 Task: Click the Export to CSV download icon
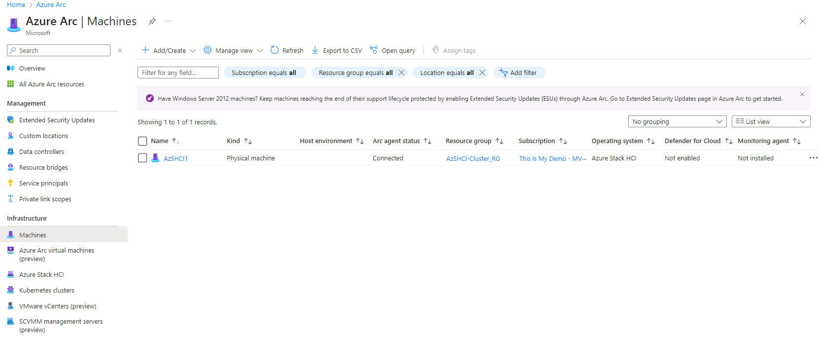[x=315, y=50]
